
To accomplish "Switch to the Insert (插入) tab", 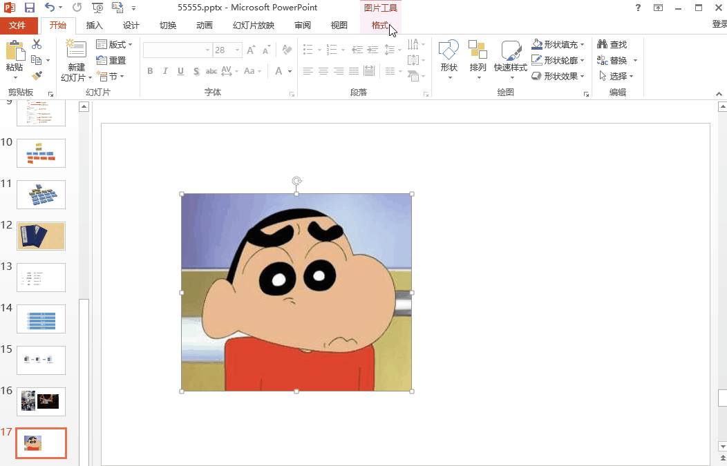I will (x=94, y=26).
